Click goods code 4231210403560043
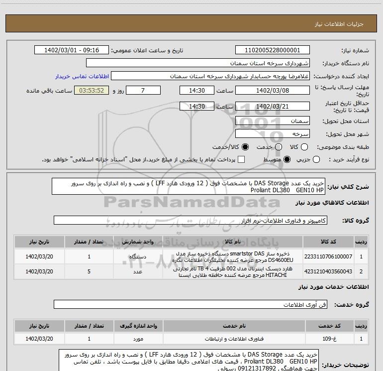 (328, 271)
